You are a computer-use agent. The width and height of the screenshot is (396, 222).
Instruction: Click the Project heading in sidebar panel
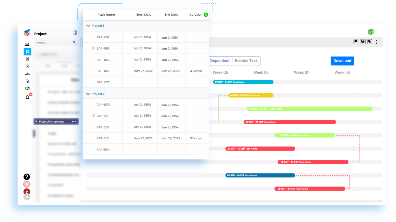(40, 34)
